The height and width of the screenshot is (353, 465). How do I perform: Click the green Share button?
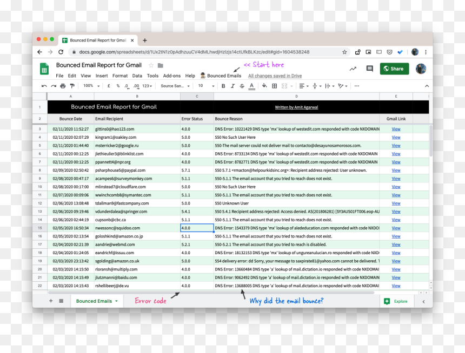tap(394, 69)
